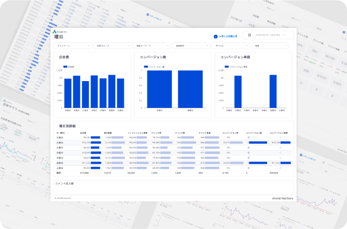Click the calendar icon in date picker
This screenshot has width=347, height=229.
[249, 35]
